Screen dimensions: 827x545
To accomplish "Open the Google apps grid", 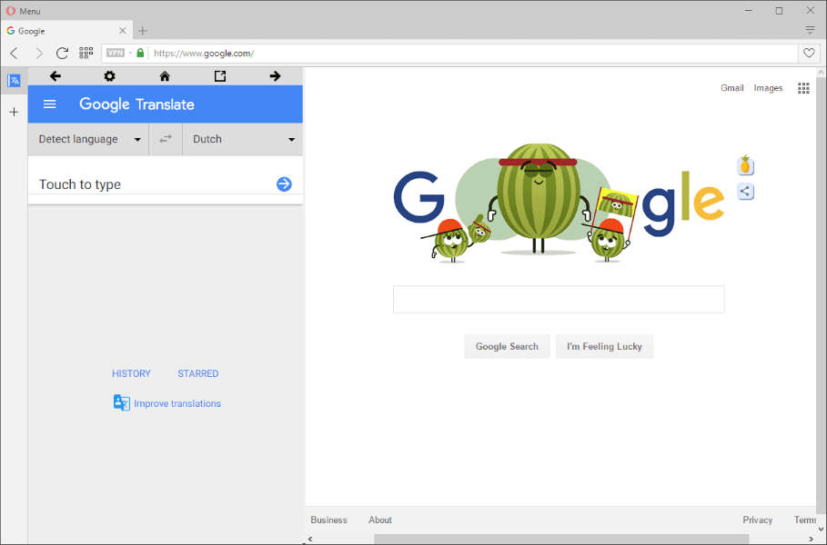I will tap(803, 88).
